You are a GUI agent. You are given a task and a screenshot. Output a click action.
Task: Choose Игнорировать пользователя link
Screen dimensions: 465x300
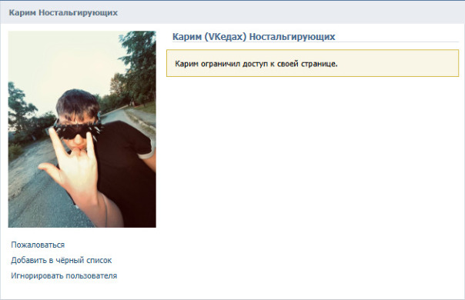pyautogui.click(x=64, y=275)
